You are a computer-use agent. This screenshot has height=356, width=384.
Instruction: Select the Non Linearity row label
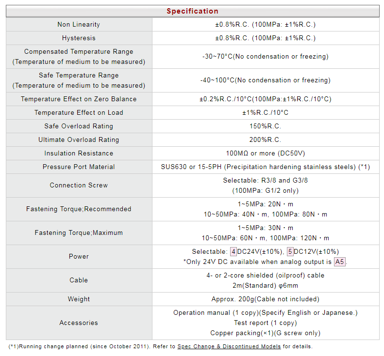79,24
